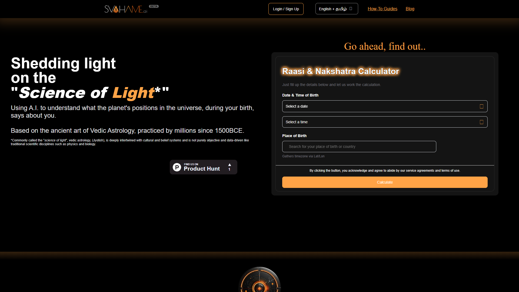Open the calendar icon in date field
This screenshot has width=519, height=292.
pyautogui.click(x=481, y=107)
